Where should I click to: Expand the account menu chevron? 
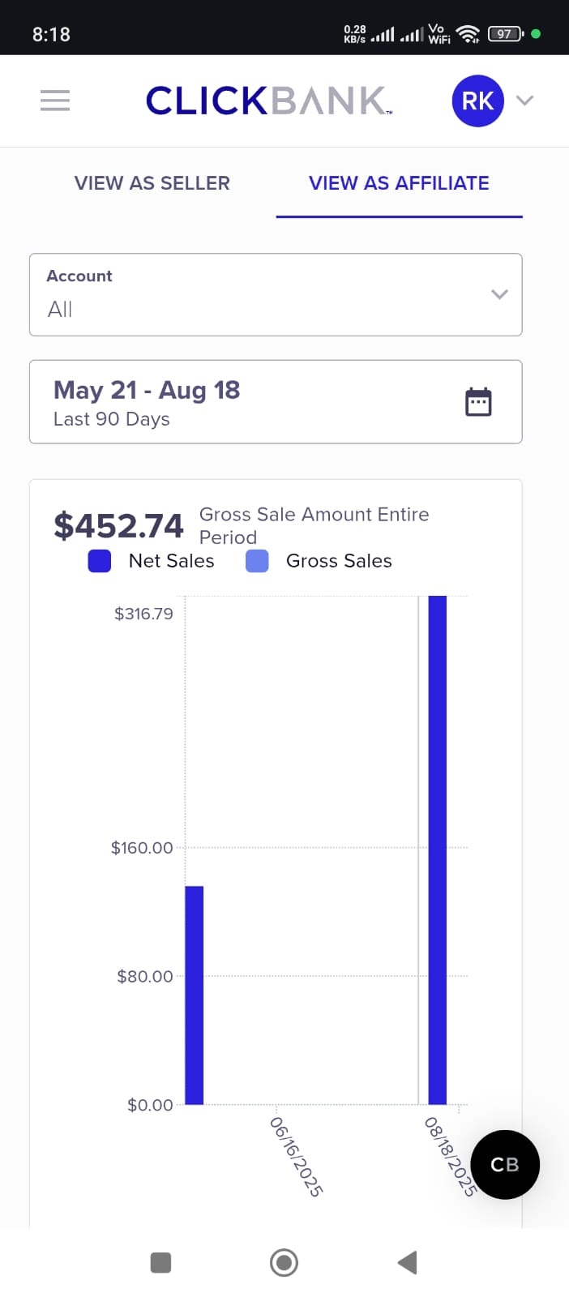pos(525,101)
